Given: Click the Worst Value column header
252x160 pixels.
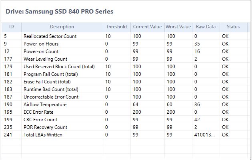Looking at the screenshot, I should pyautogui.click(x=178, y=27).
